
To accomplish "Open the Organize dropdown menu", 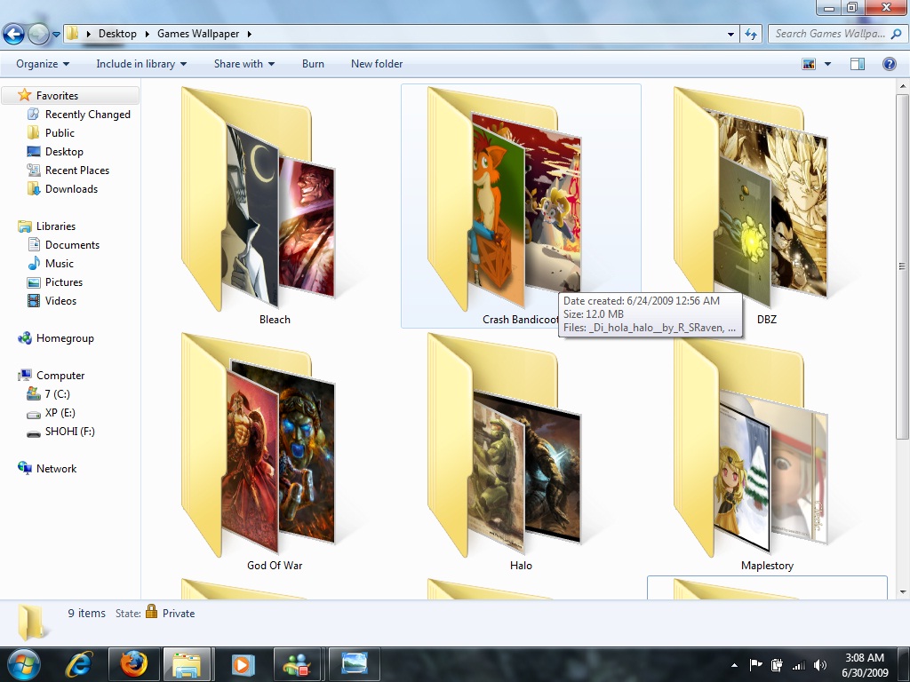I will pos(41,63).
